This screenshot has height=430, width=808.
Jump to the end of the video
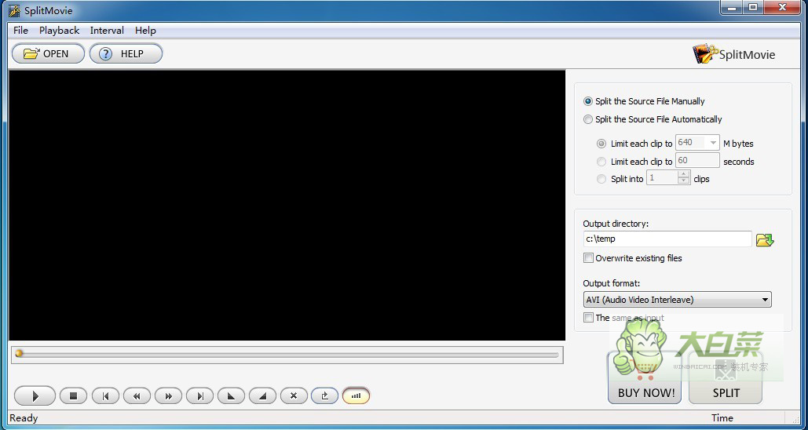[199, 396]
